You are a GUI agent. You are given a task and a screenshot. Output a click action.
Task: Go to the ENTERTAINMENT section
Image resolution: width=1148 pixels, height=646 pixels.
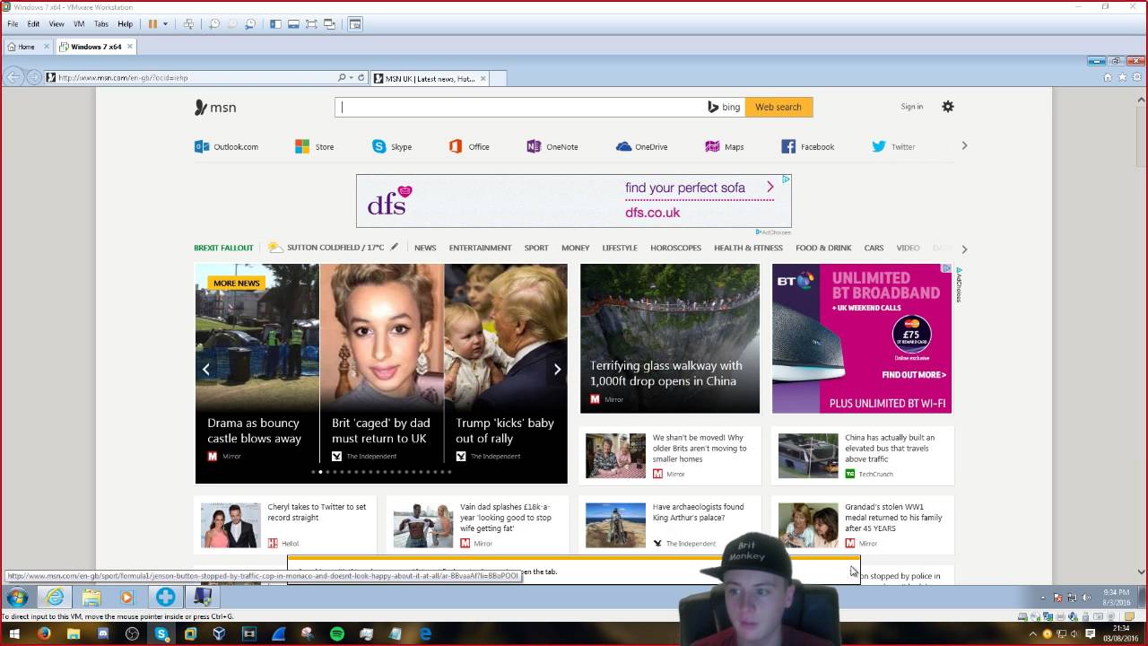click(480, 248)
